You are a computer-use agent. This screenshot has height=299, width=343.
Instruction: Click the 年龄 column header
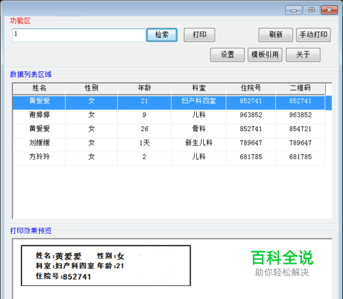click(144, 88)
